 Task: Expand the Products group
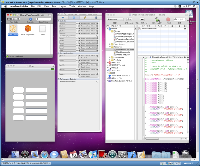(110, 60)
